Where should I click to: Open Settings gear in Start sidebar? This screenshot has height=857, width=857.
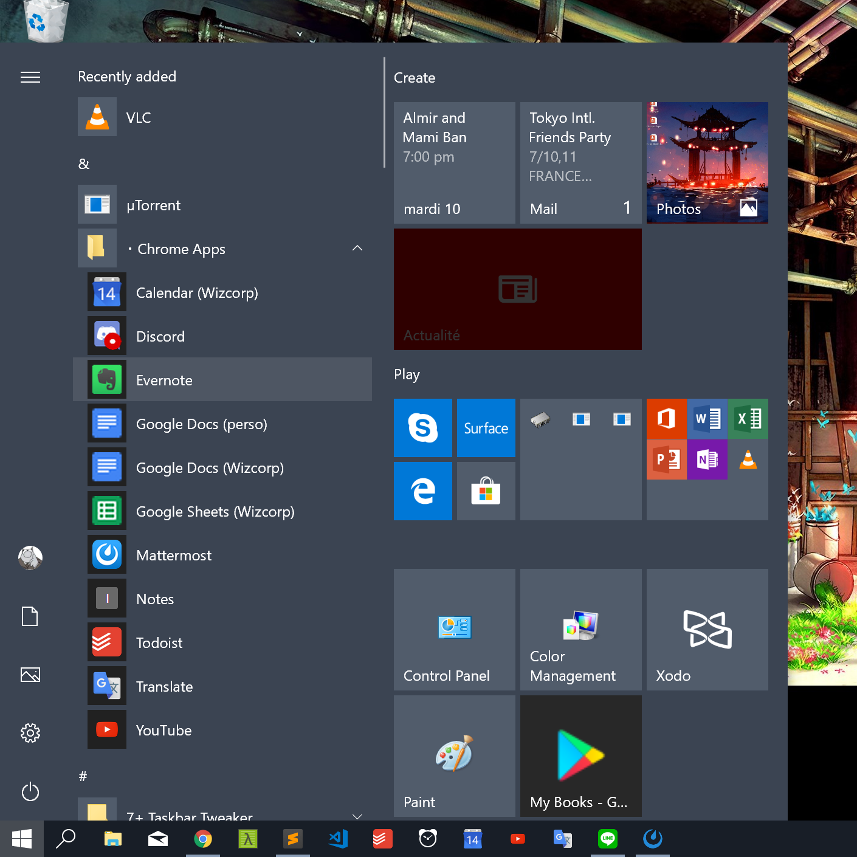tap(30, 733)
